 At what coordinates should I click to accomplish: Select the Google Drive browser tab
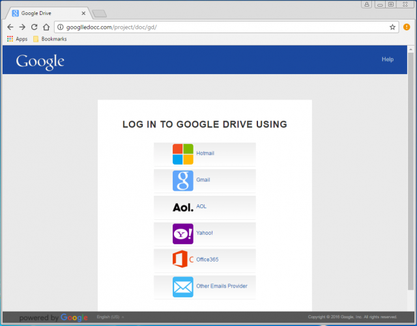pos(50,13)
